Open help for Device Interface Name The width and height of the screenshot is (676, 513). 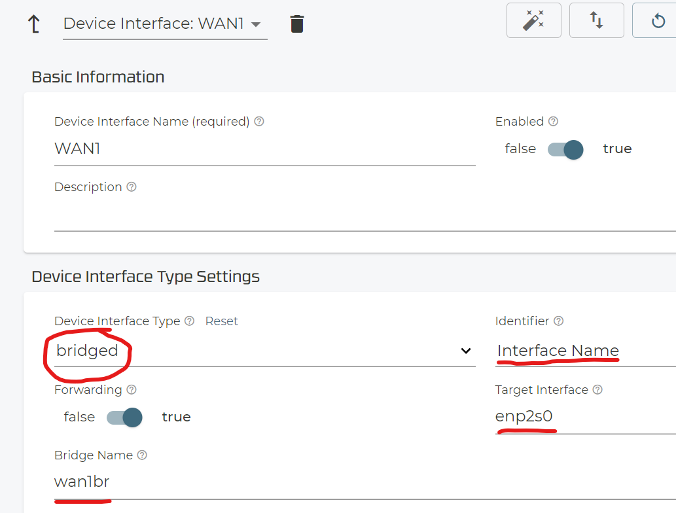coord(259,122)
